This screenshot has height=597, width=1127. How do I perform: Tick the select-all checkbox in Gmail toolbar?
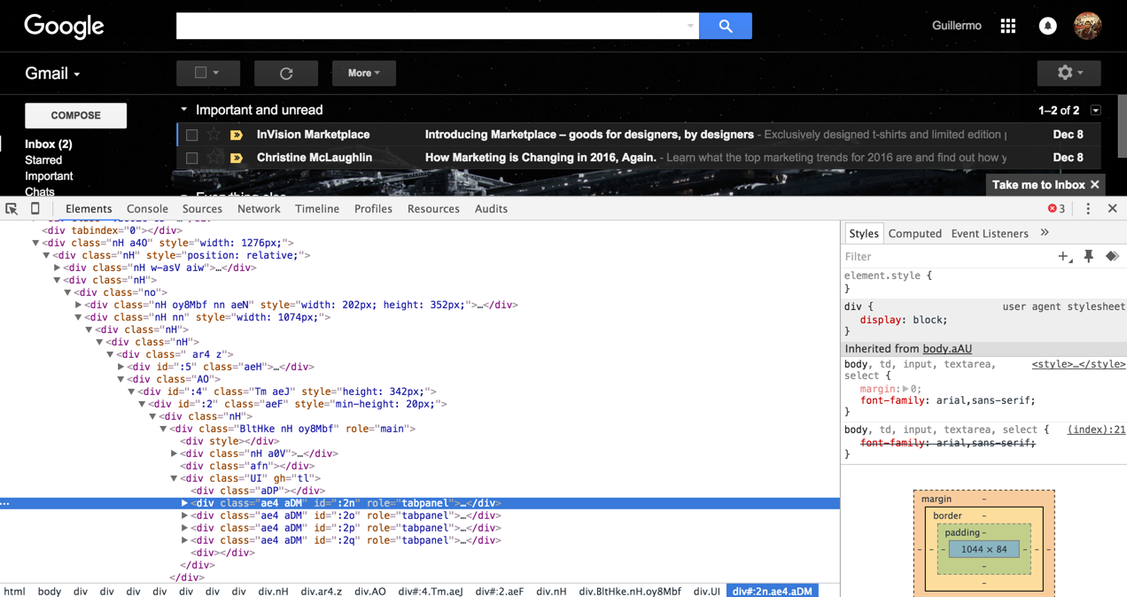pyautogui.click(x=201, y=73)
